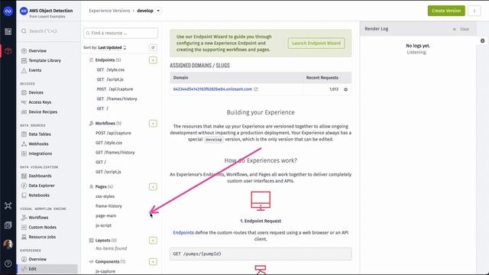Image resolution: width=489 pixels, height=275 pixels.
Task: Clear the Render Log
Action: tap(465, 29)
